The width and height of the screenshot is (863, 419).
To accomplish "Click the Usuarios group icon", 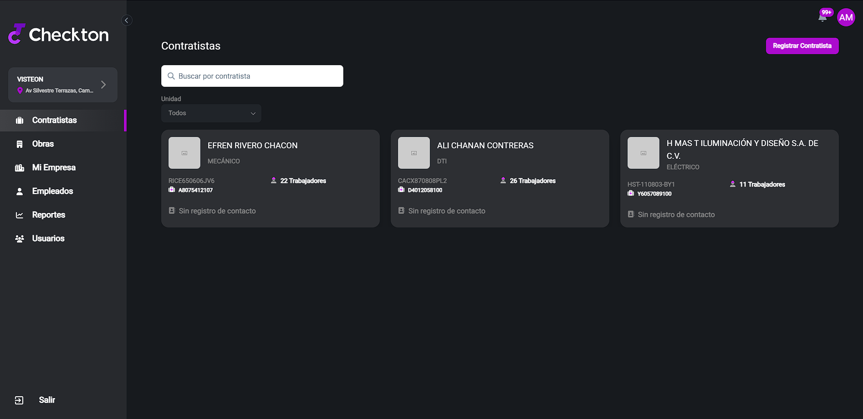I will point(20,239).
